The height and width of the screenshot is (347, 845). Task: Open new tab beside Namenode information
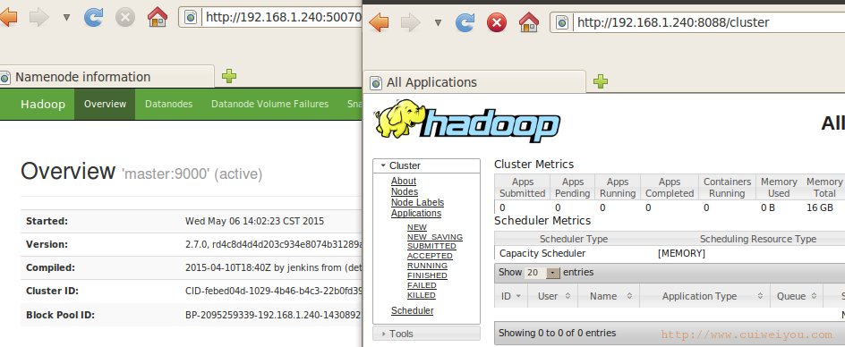pyautogui.click(x=229, y=77)
